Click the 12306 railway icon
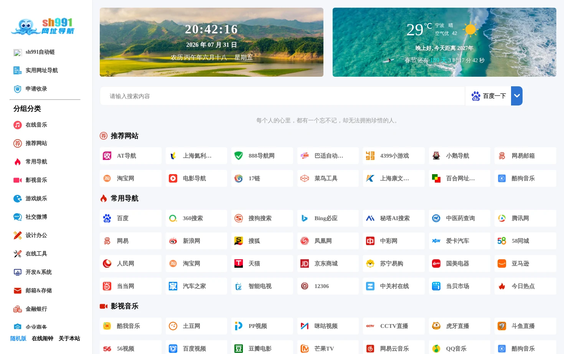 point(305,286)
